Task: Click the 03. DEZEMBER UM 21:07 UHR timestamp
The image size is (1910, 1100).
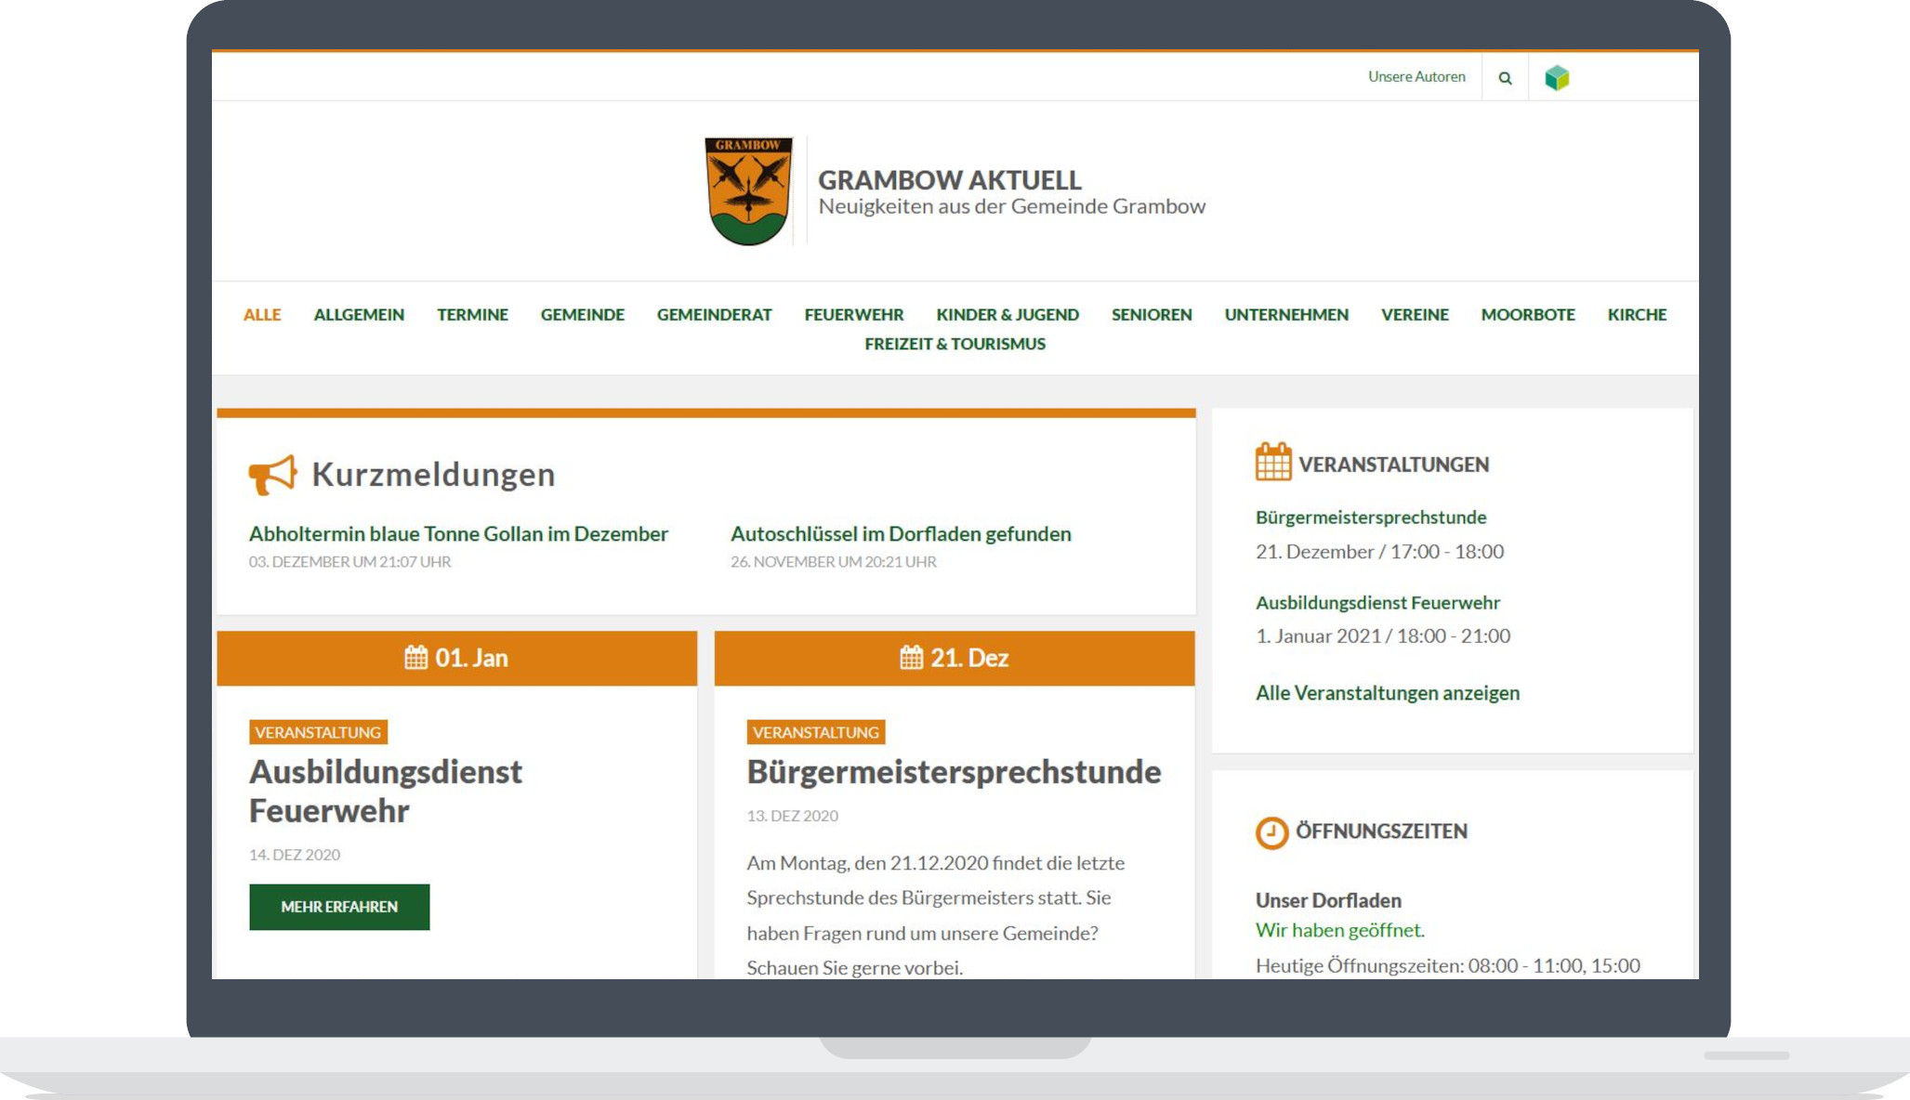Action: pyautogui.click(x=349, y=562)
